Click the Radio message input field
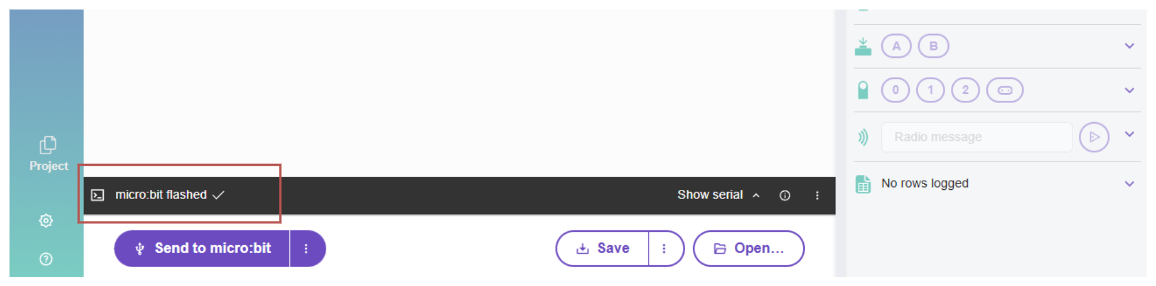The height and width of the screenshot is (286, 1156). pyautogui.click(x=976, y=137)
